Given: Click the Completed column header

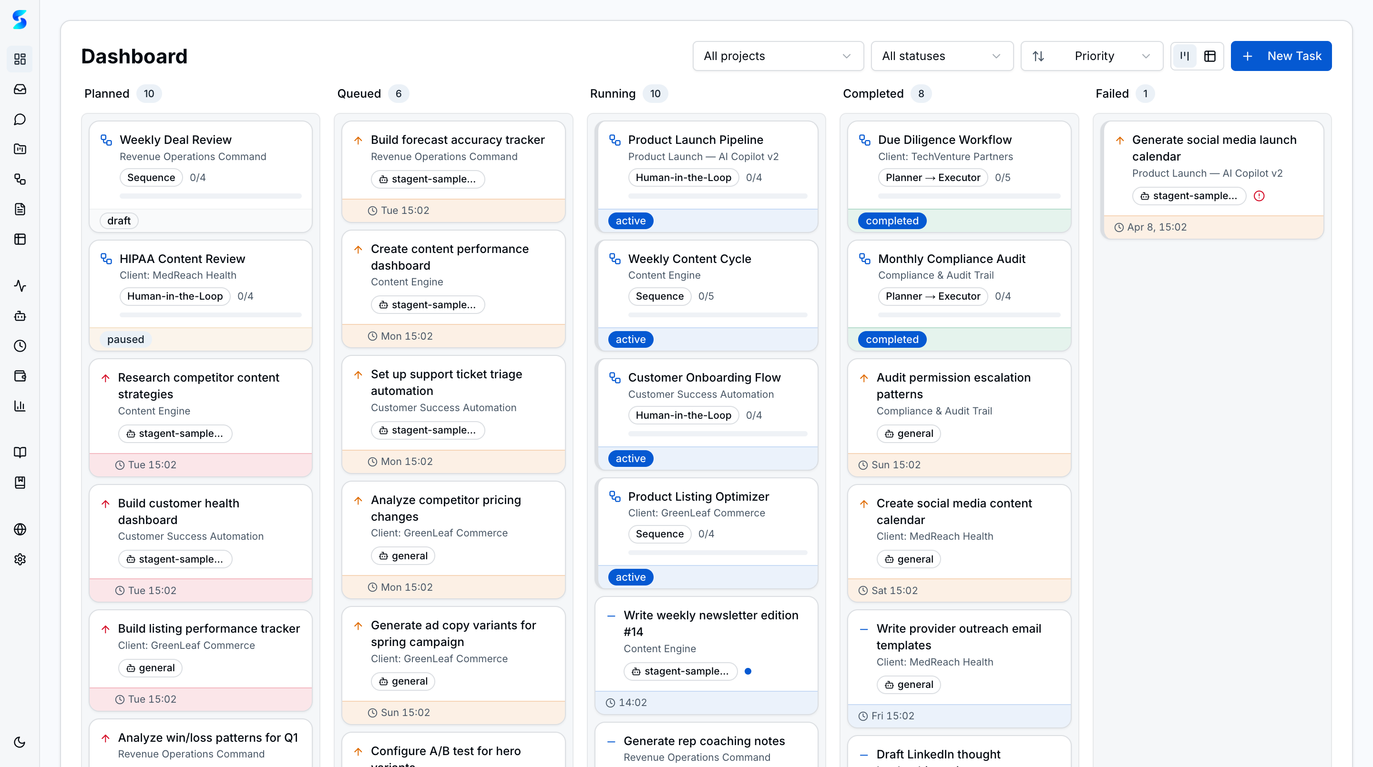Looking at the screenshot, I should pyautogui.click(x=873, y=94).
